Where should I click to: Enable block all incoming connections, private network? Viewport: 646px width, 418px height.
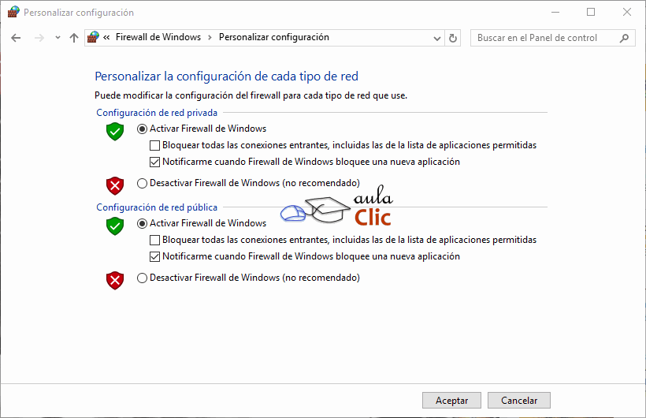(155, 145)
